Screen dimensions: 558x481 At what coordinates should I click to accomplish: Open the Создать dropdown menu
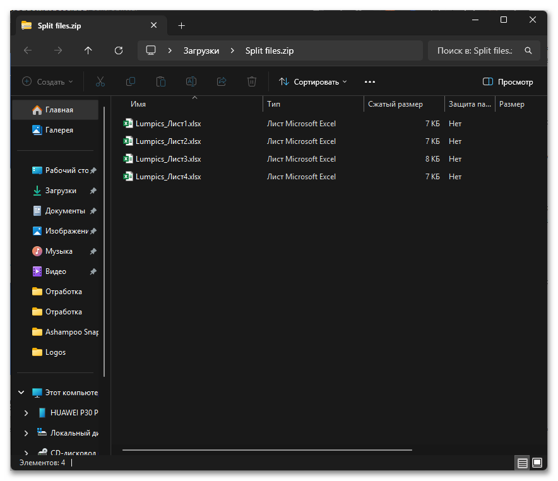click(x=48, y=81)
